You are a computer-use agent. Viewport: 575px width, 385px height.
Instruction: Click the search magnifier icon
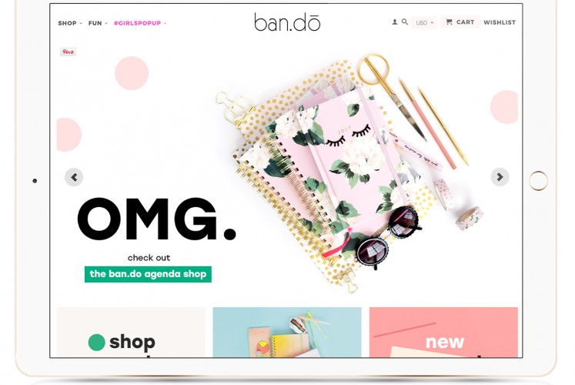coord(404,22)
